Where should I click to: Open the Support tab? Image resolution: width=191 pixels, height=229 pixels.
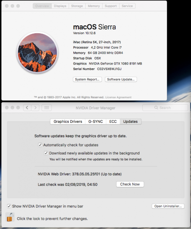[x=111, y=6]
